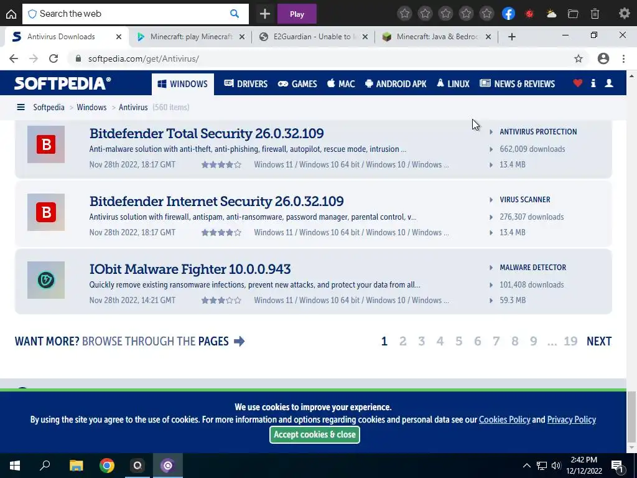Click the trash can icon in top bar
The width and height of the screenshot is (637, 478).
[595, 14]
